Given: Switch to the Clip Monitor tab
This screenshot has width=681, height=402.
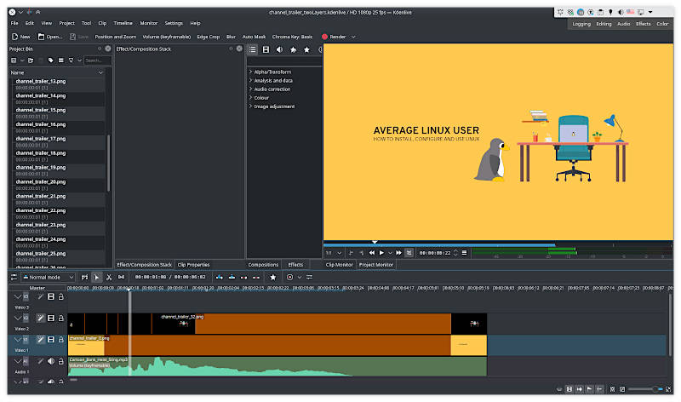Looking at the screenshot, I should [339, 265].
